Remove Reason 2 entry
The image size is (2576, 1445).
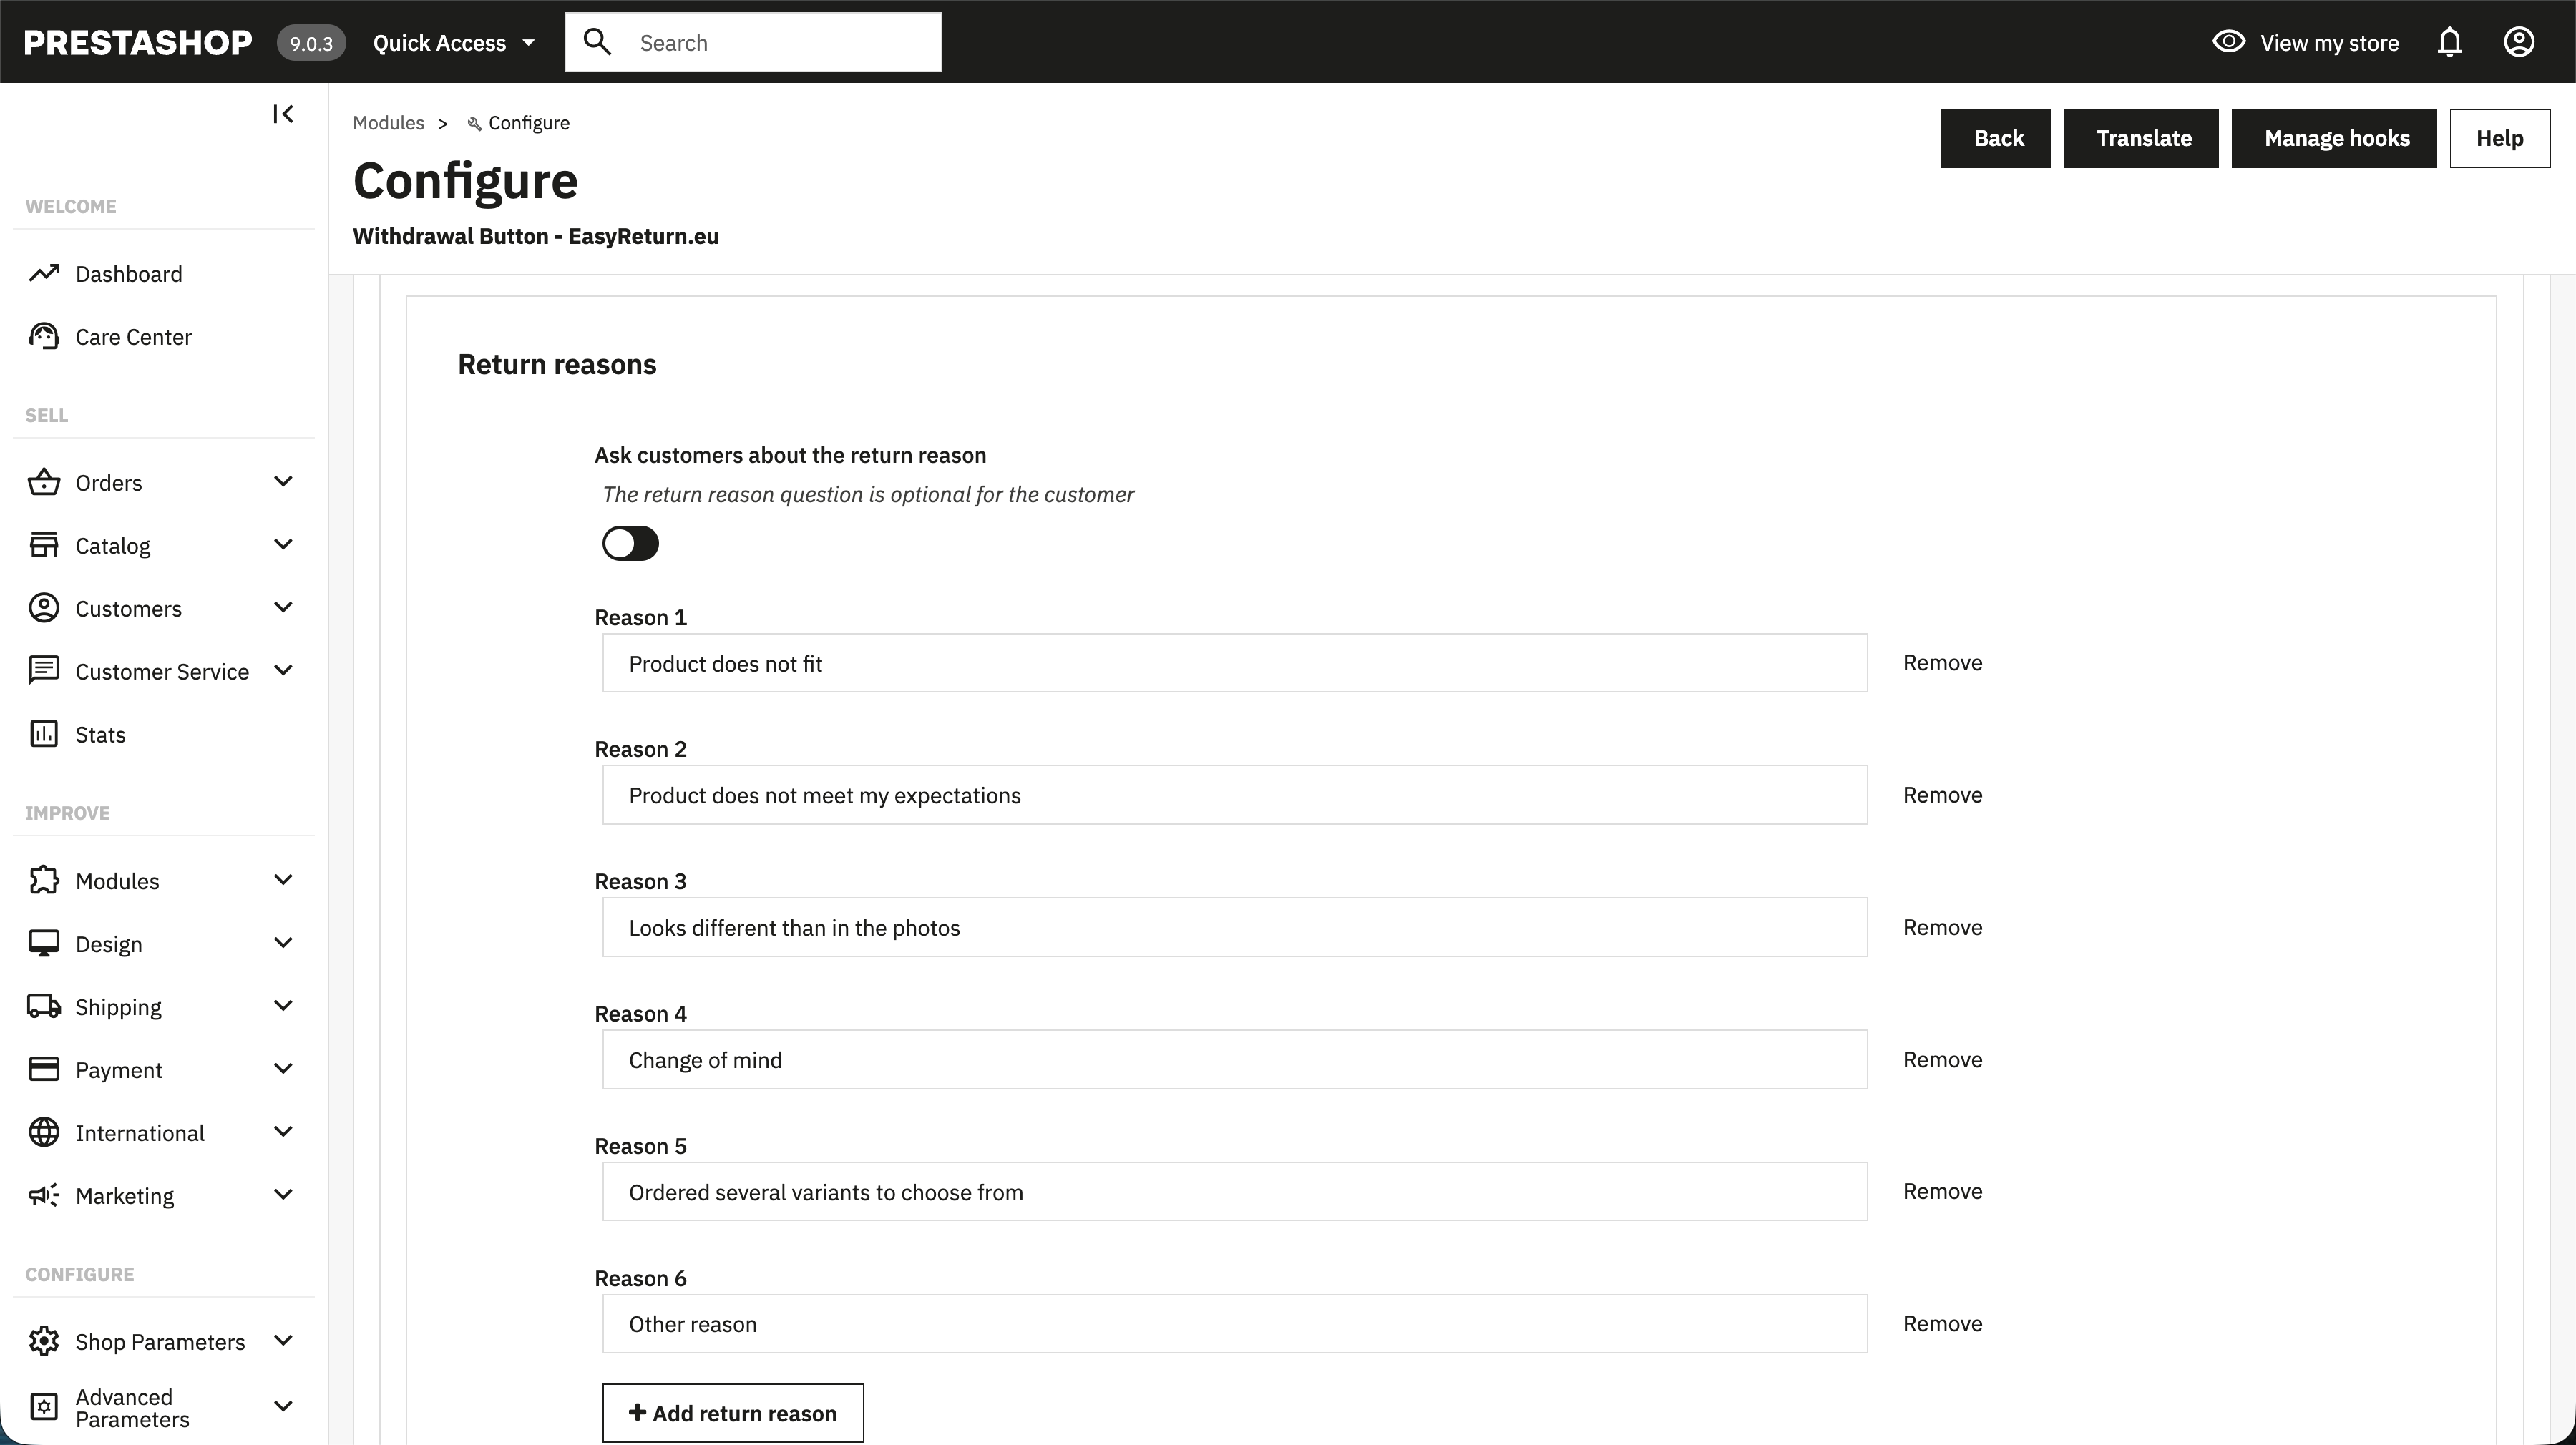[x=1942, y=795]
